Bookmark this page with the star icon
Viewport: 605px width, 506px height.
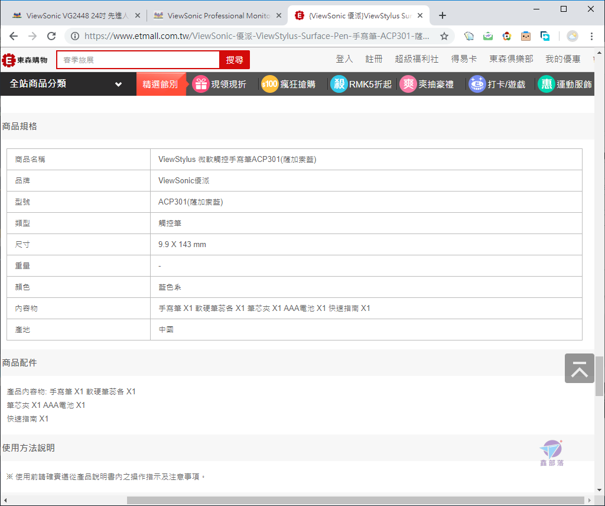pyautogui.click(x=444, y=36)
